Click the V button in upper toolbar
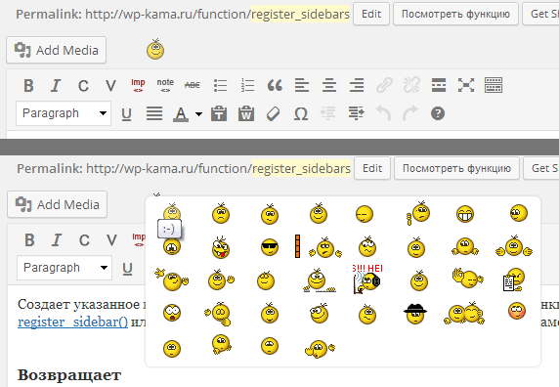559x387 pixels. click(110, 86)
